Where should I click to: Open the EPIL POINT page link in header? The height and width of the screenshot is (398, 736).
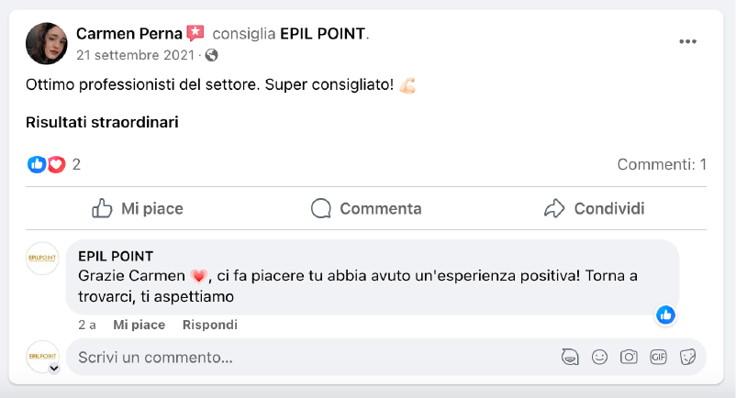[322, 34]
